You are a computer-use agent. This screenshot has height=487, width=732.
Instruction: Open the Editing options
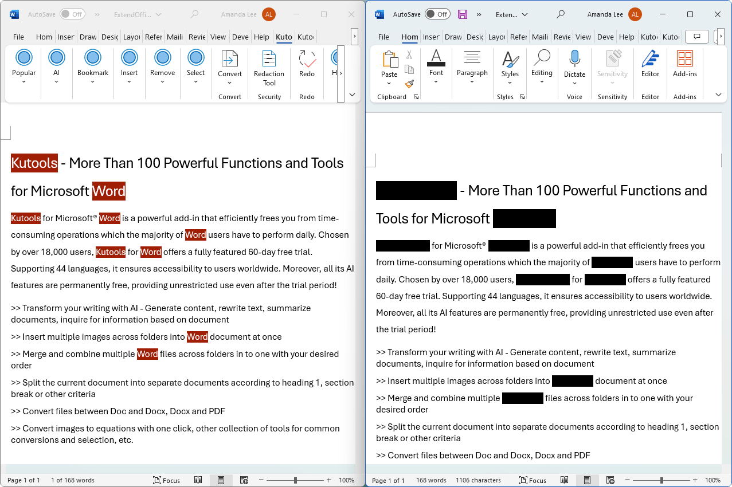(542, 66)
